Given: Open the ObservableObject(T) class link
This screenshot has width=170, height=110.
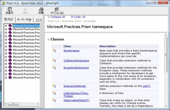Looking at the screenshot, I should coord(76,100).
